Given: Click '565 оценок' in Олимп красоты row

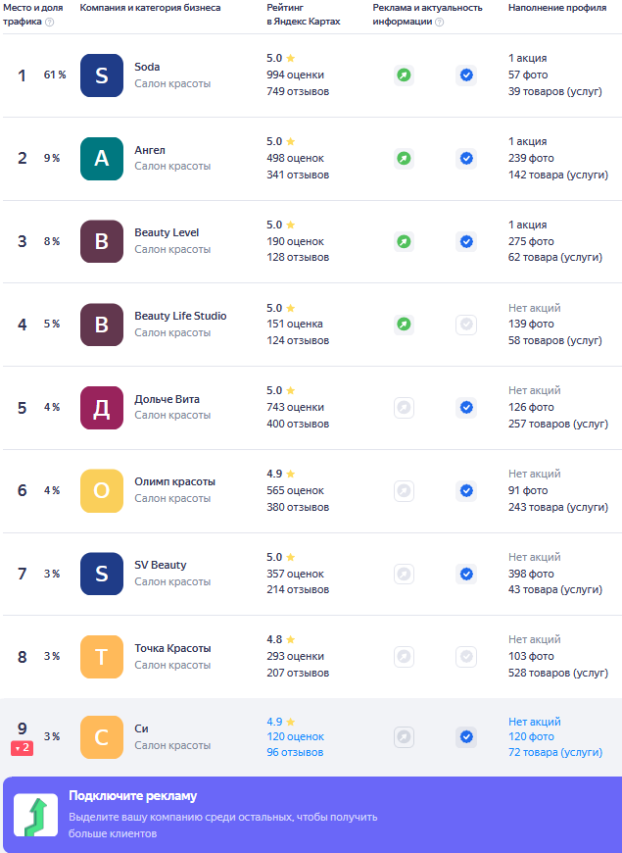Looking at the screenshot, I should 295,490.
